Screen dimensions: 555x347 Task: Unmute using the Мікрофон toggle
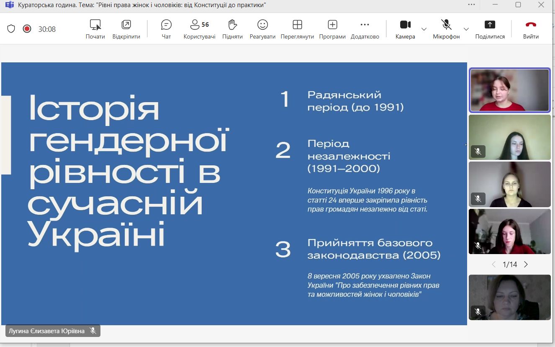pos(446,28)
